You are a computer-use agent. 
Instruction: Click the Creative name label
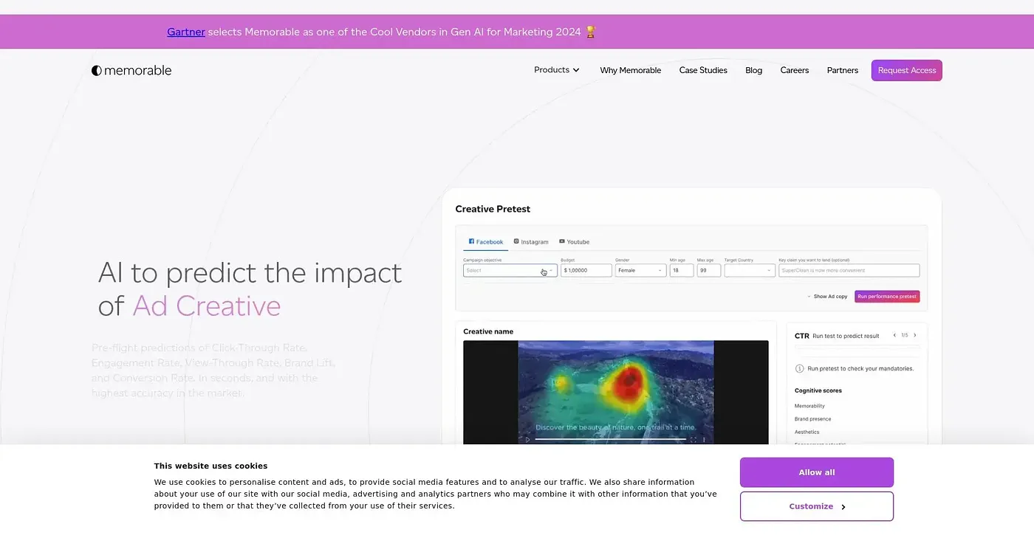(x=488, y=331)
